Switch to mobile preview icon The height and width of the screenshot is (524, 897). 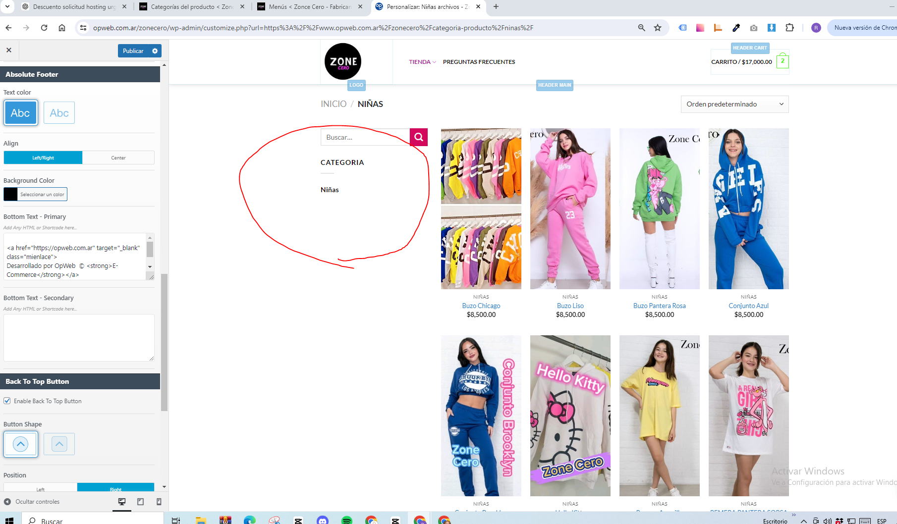pyautogui.click(x=159, y=502)
